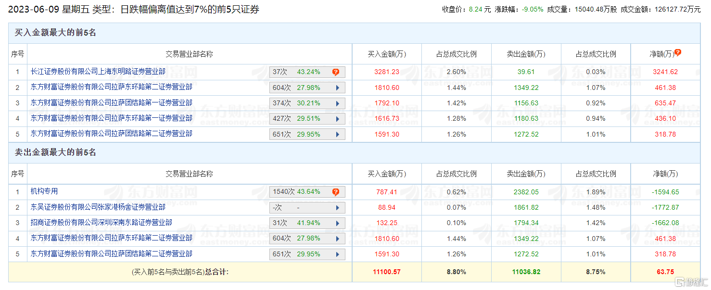Image resolution: width=711 pixels, height=290 pixels.
Task: Click the question mark icon in 1540次 43.64% box
Action: pos(336,192)
